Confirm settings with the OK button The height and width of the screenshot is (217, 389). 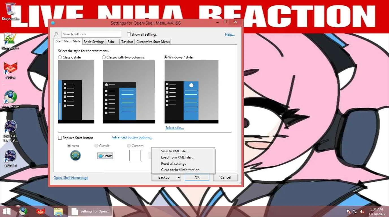tap(197, 177)
